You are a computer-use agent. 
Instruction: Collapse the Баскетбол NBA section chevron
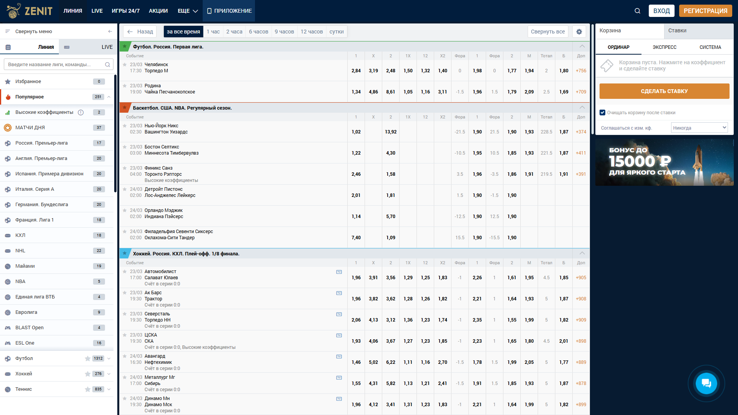pos(582,108)
